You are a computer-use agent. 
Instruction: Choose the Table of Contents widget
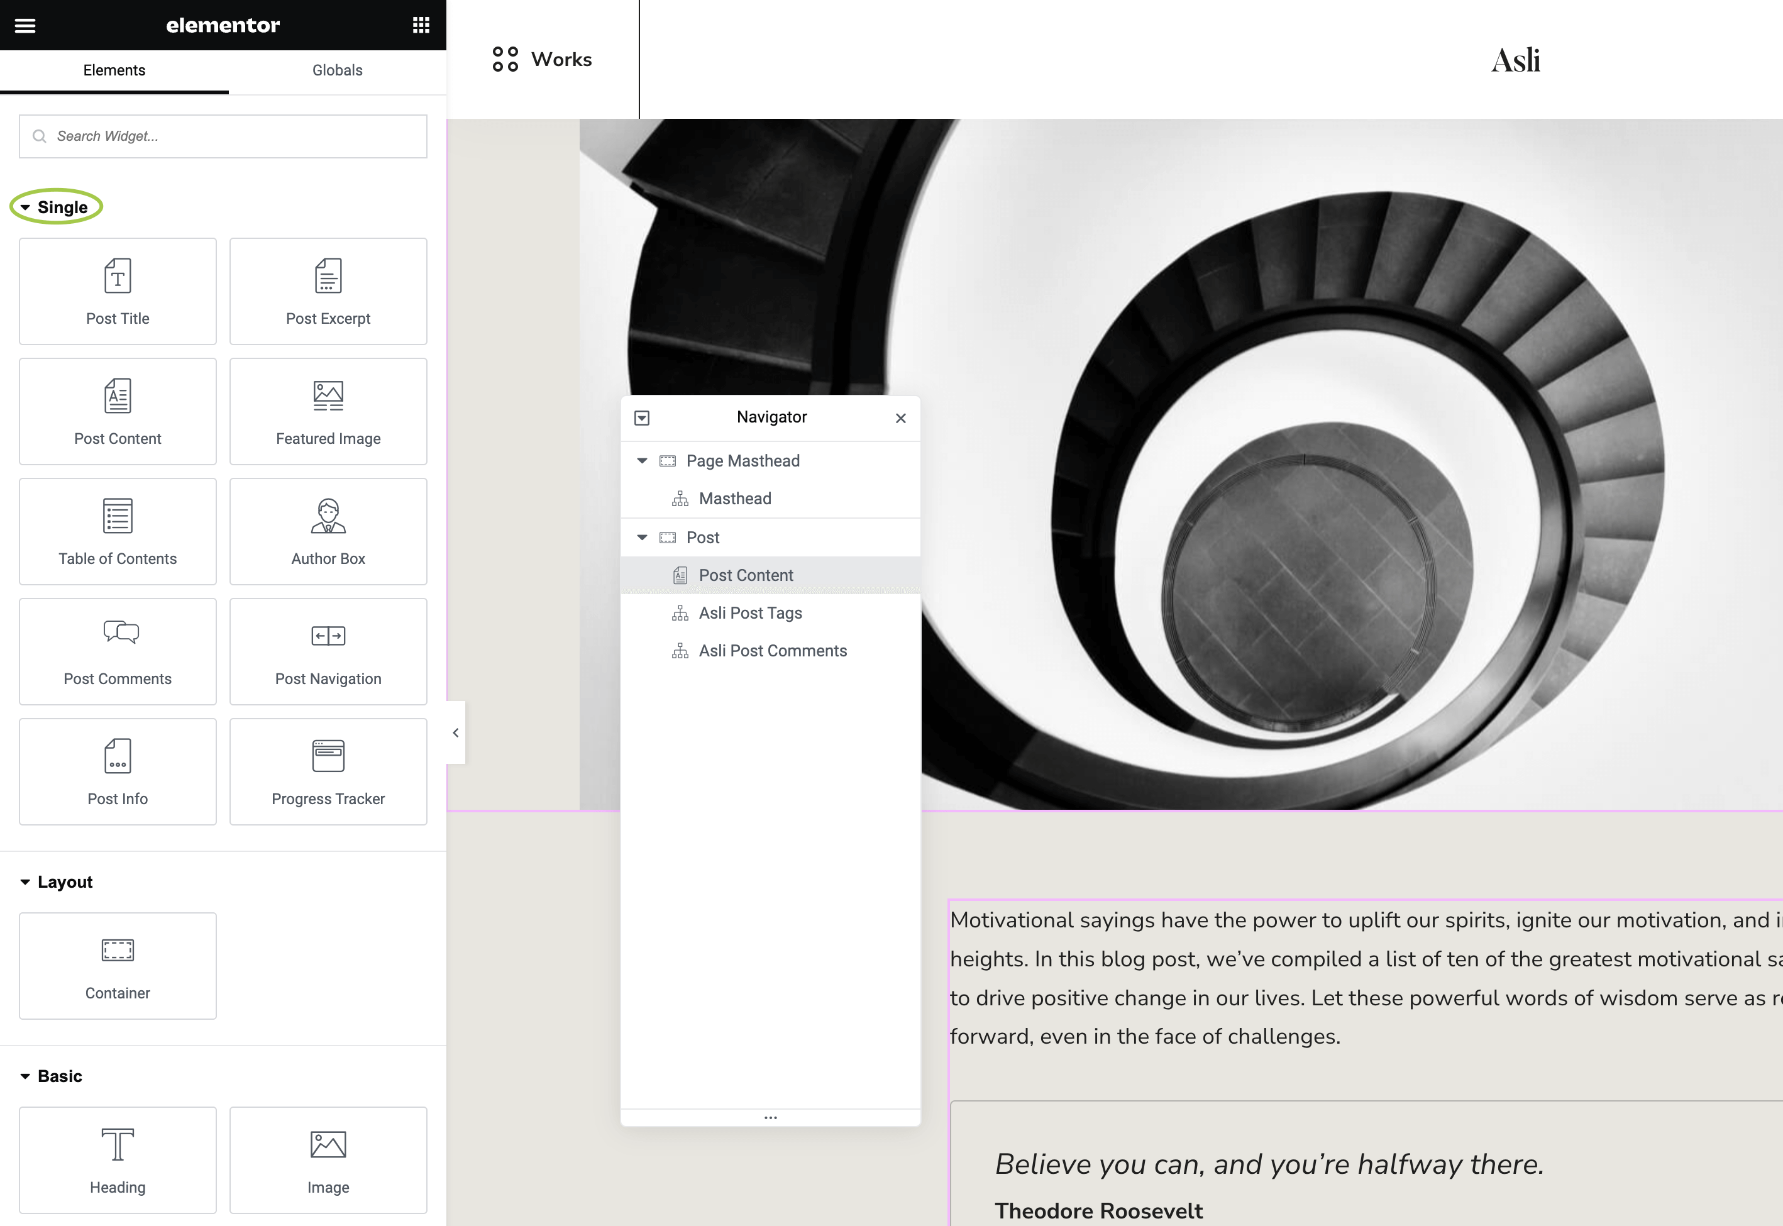tap(118, 531)
